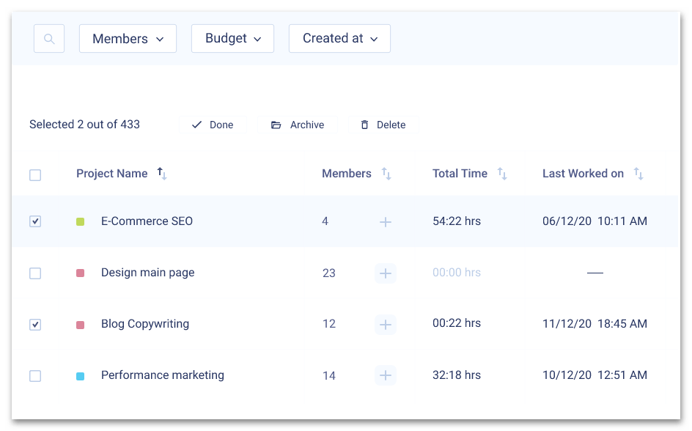Add member to Design main page project

tap(386, 273)
